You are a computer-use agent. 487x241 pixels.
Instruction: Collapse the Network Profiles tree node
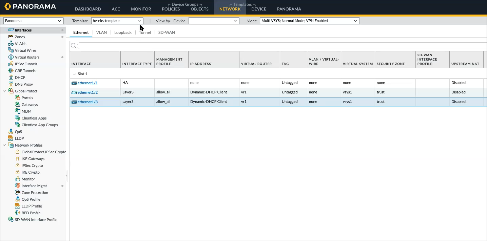coord(4,145)
